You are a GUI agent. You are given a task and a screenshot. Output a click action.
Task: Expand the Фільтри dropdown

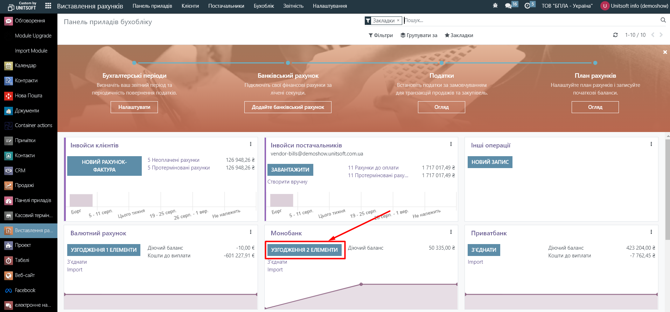[381, 35]
